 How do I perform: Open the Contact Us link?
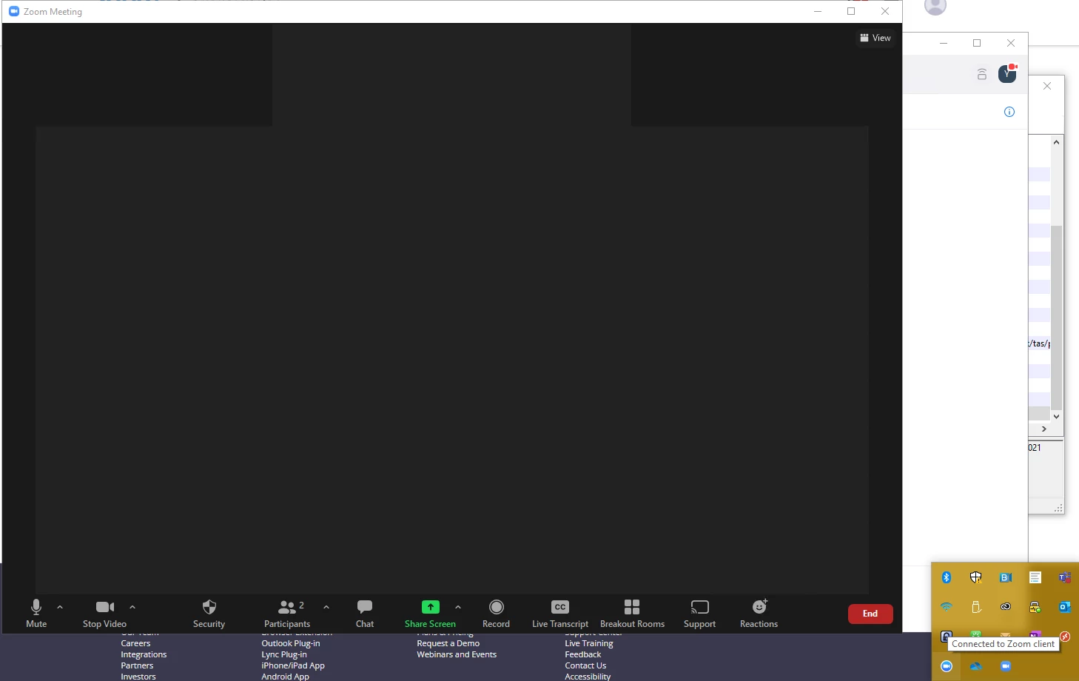click(585, 665)
